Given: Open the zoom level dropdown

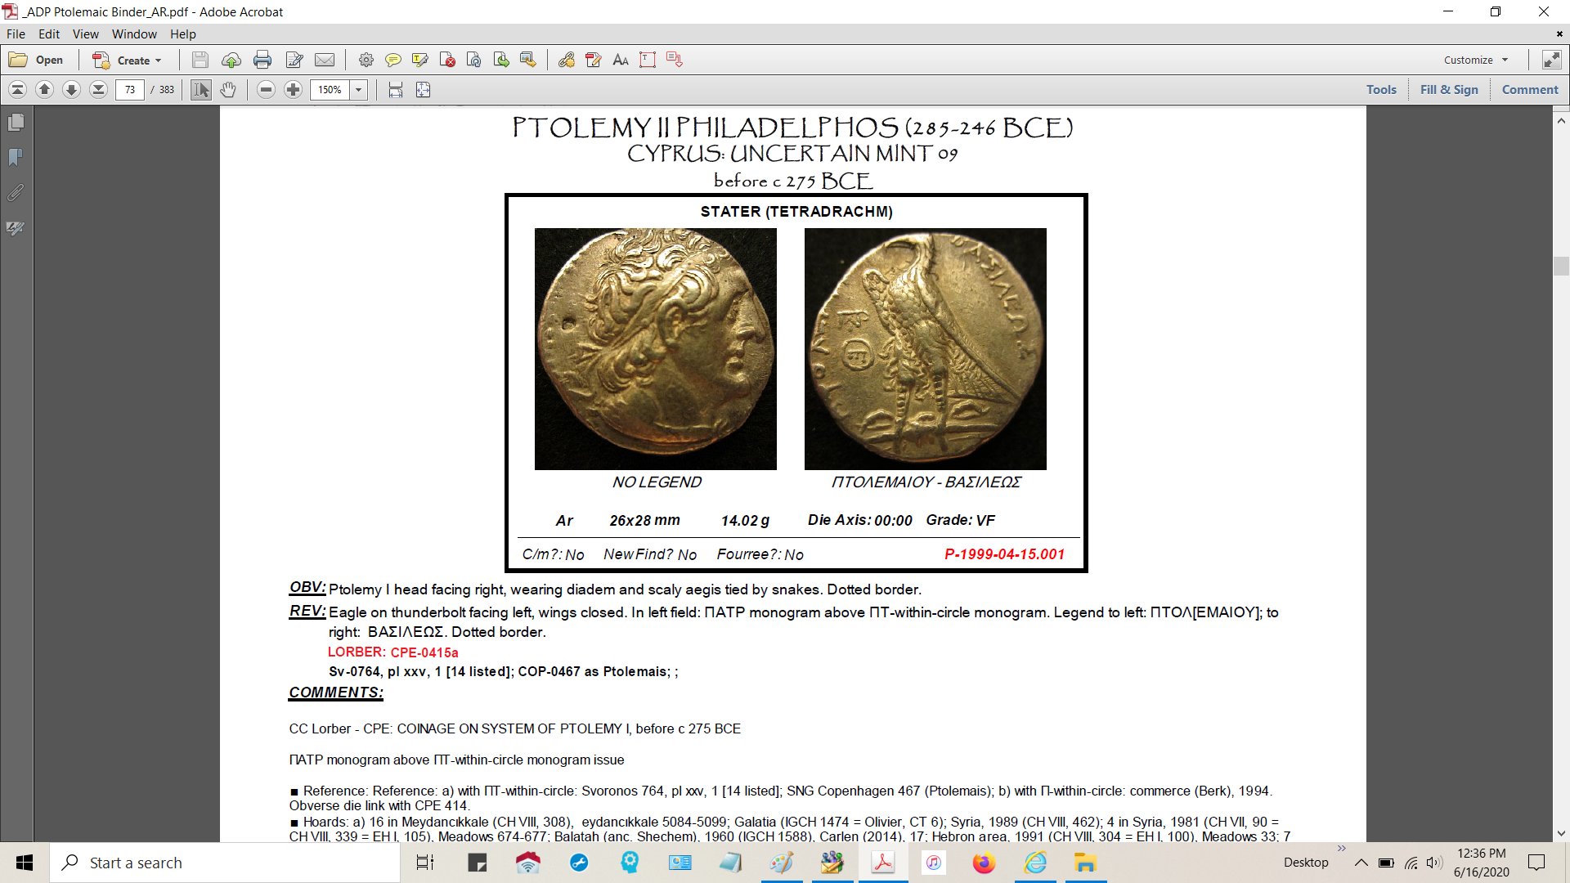Looking at the screenshot, I should click(x=358, y=90).
